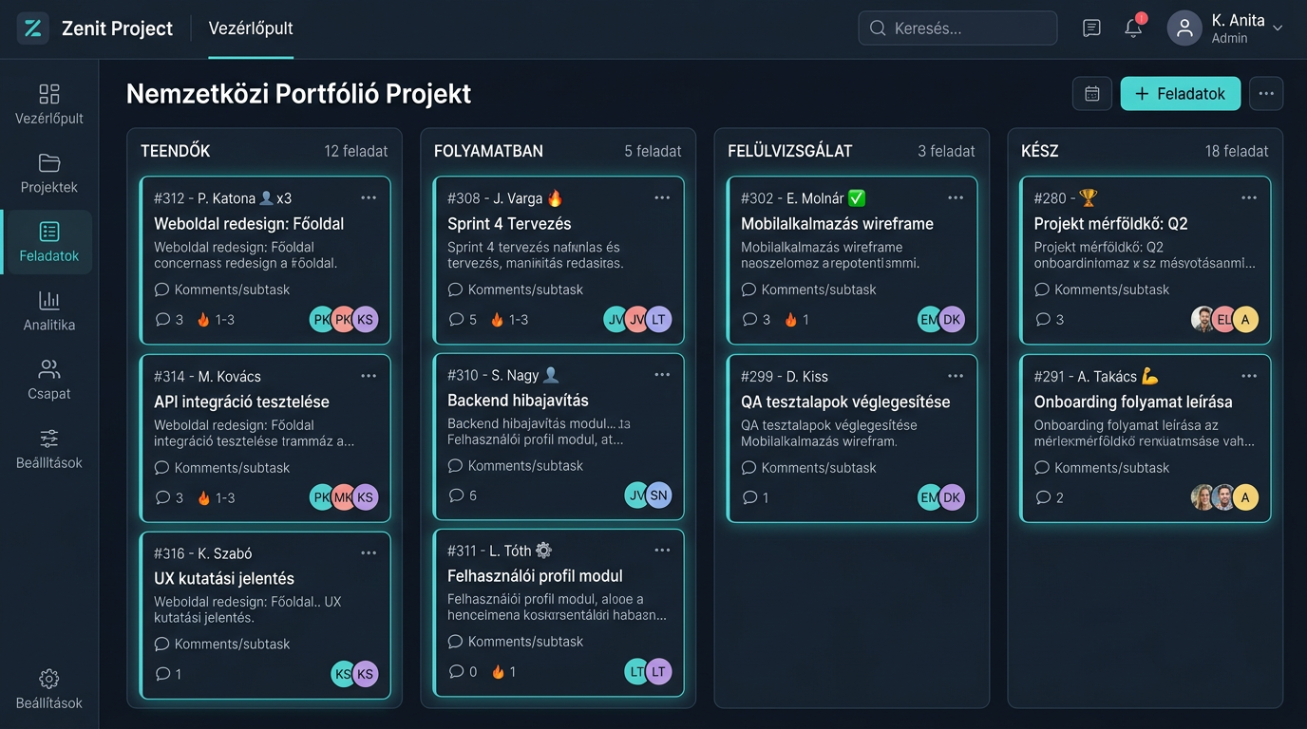The image size is (1307, 729).
Task: Click comment count icon on Backend hibajavítás card
Action: tap(456, 495)
